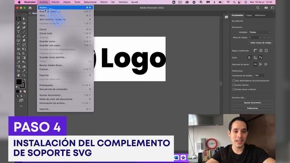Select Colocar... menu entry
290x163 pixels.
point(65,69)
